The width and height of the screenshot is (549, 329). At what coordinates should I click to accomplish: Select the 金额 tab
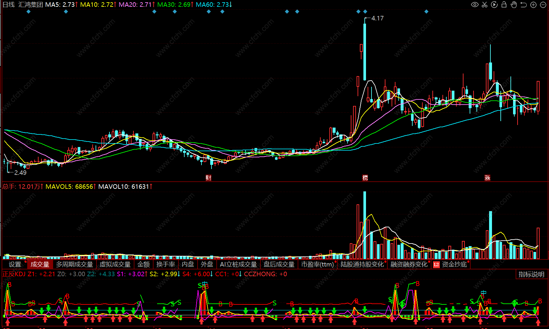tap(143, 265)
